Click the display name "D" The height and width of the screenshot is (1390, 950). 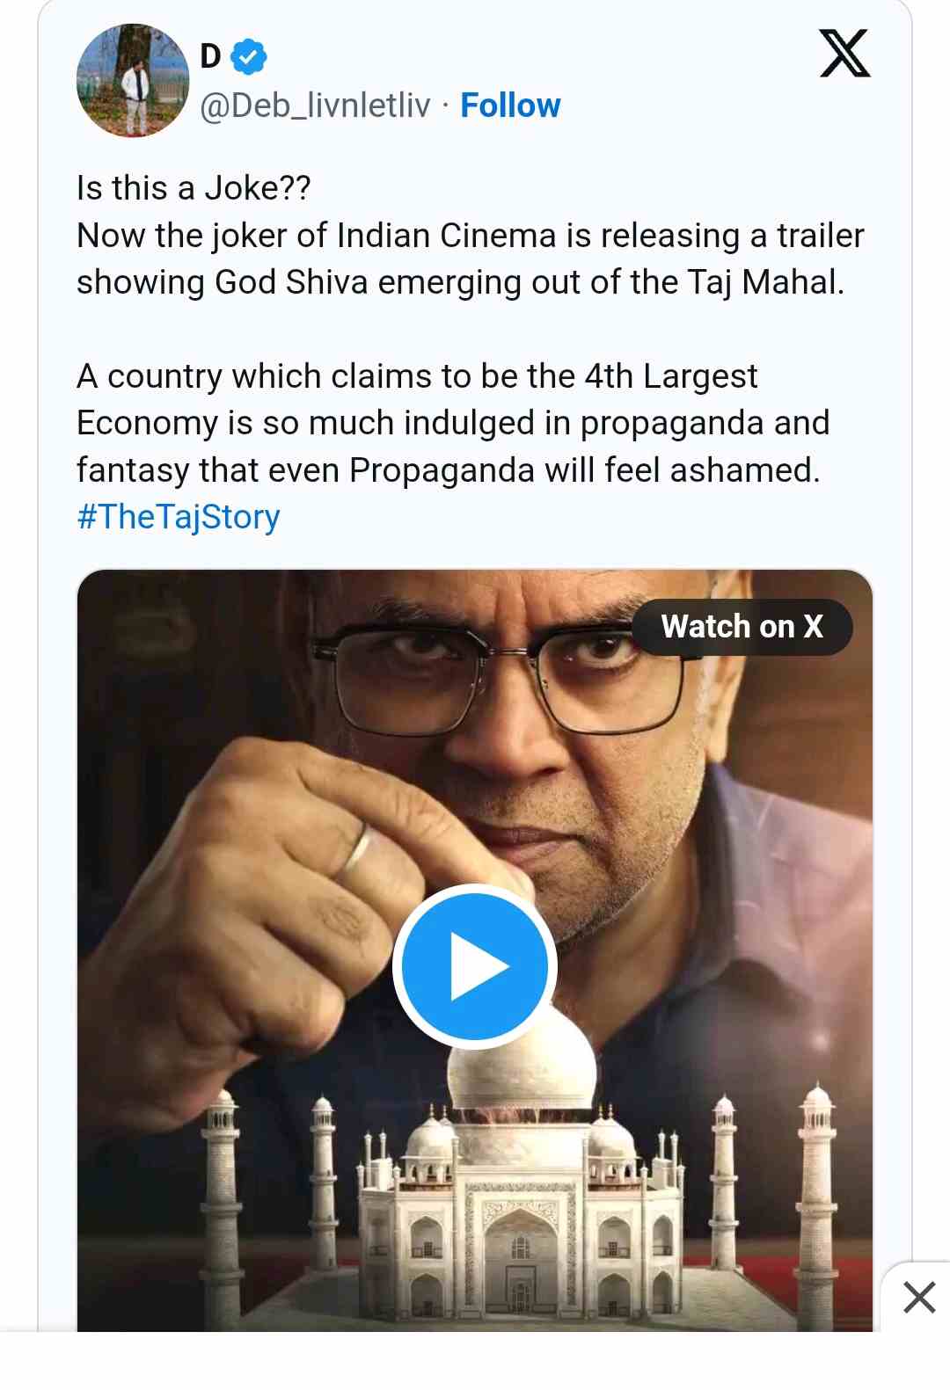(210, 56)
